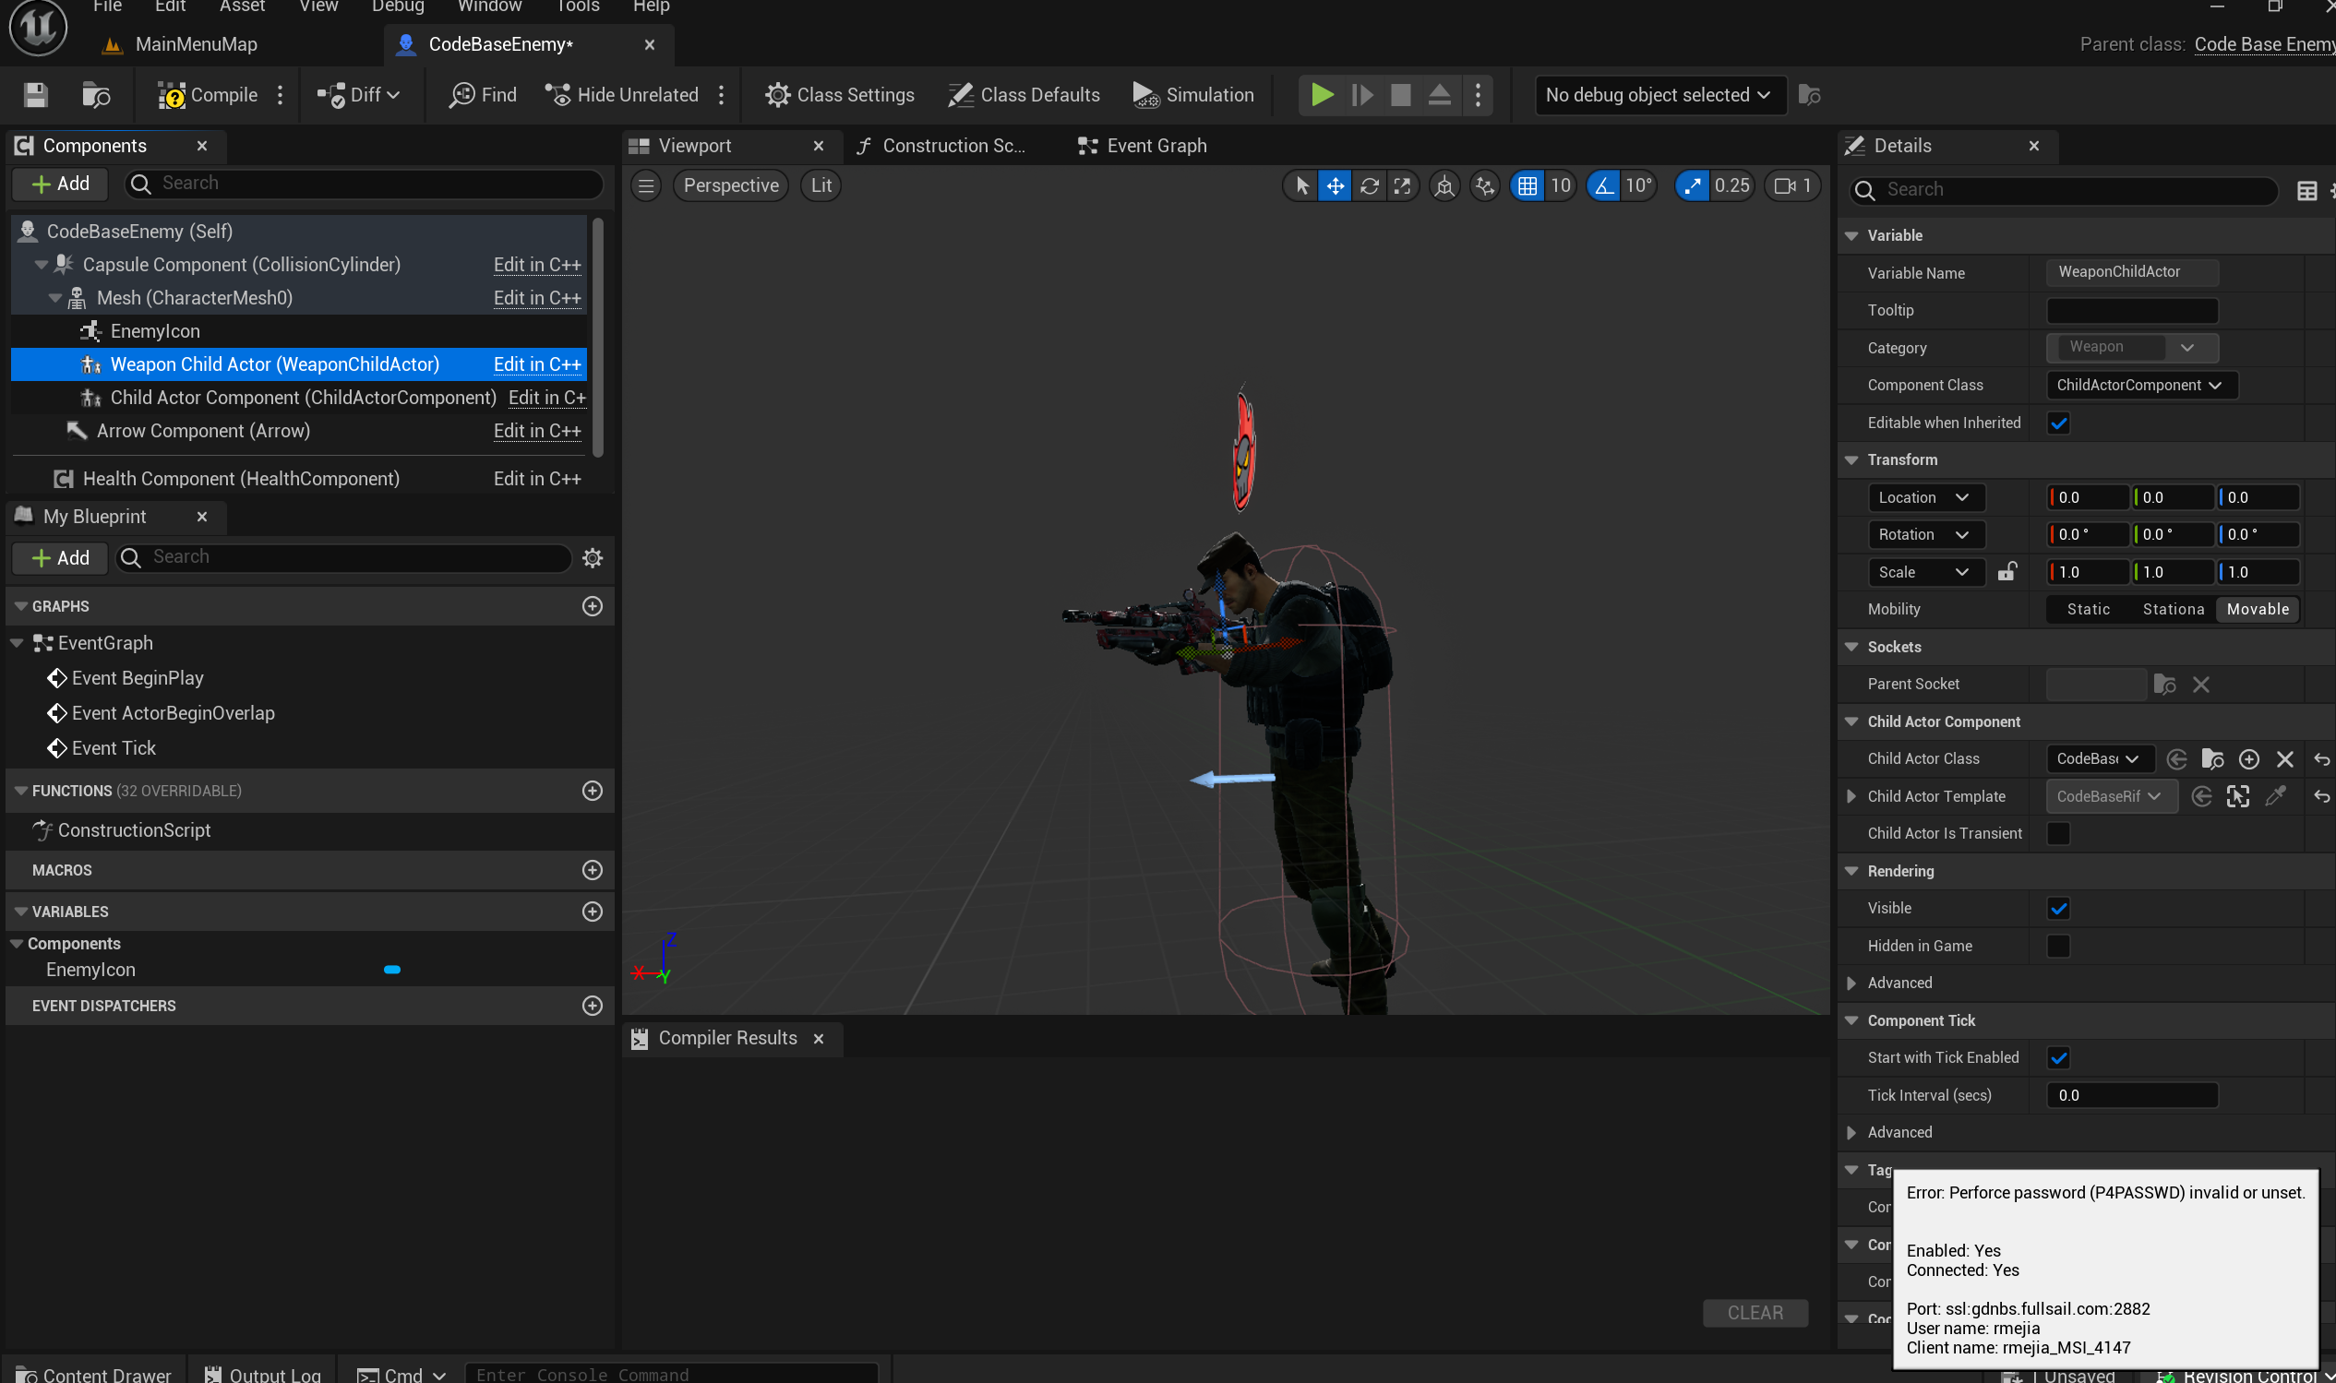
Task: Open Class Settings
Action: (840, 95)
